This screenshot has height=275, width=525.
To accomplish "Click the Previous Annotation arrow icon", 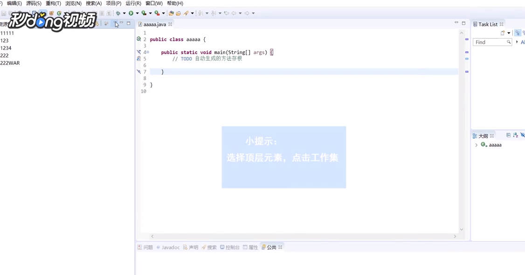I will pyautogui.click(x=213, y=13).
